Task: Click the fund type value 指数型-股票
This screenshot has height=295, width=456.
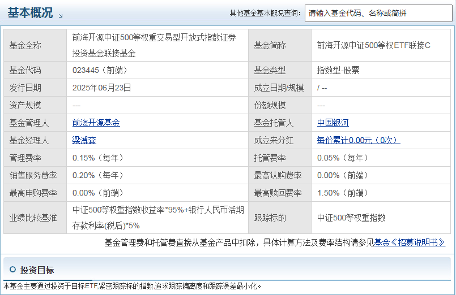Action: (x=338, y=70)
